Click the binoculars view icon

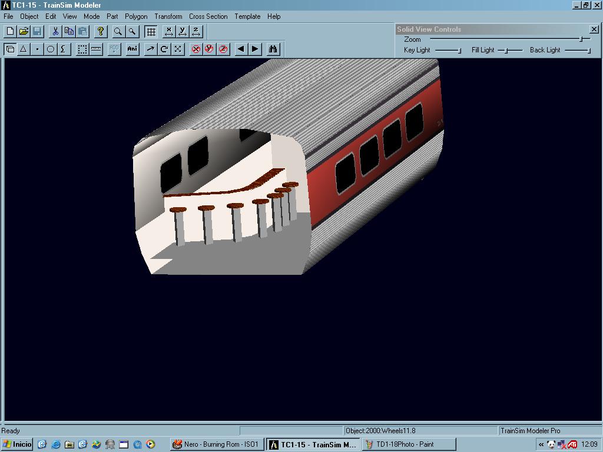click(x=273, y=49)
